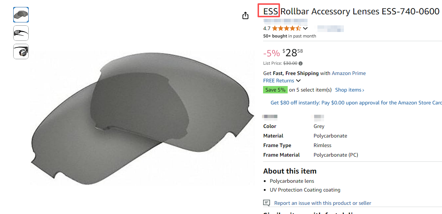Click the ESS Rollbar Accessory Lenses title
Image resolution: width=442 pixels, height=214 pixels.
[351, 11]
